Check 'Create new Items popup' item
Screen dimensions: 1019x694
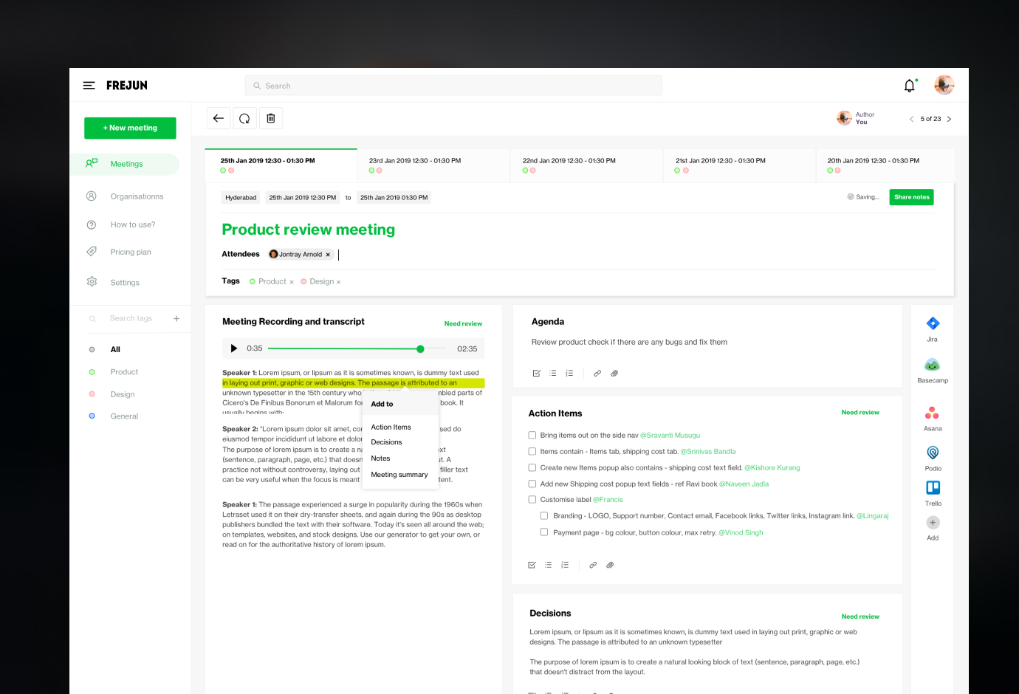tap(532, 467)
